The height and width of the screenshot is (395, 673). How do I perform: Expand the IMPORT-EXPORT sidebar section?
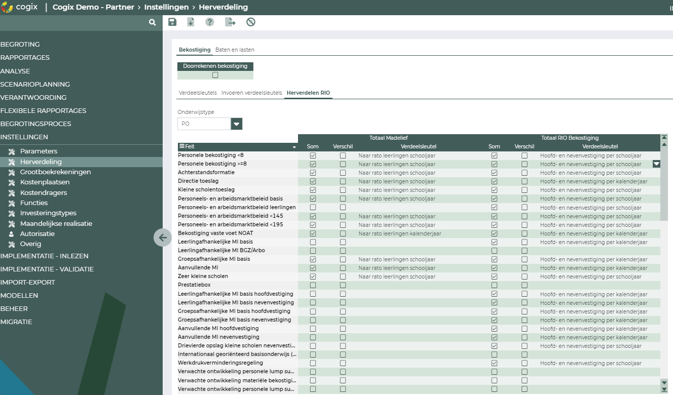click(x=27, y=283)
